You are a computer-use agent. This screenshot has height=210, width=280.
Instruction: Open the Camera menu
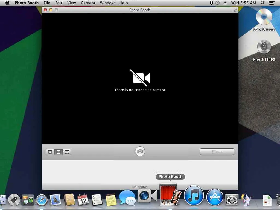click(88, 3)
